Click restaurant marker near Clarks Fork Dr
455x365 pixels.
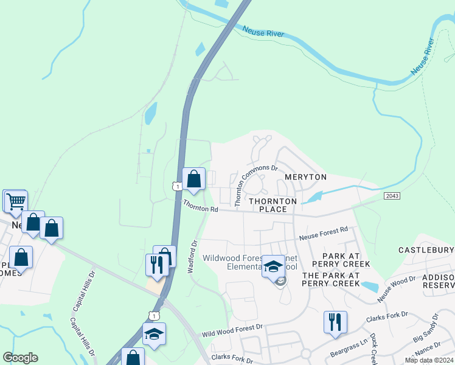point(335,324)
